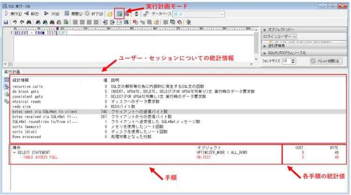The height and width of the screenshot is (195, 351).
Task: Click the editor's scroll right arrow
Action: (251, 64)
